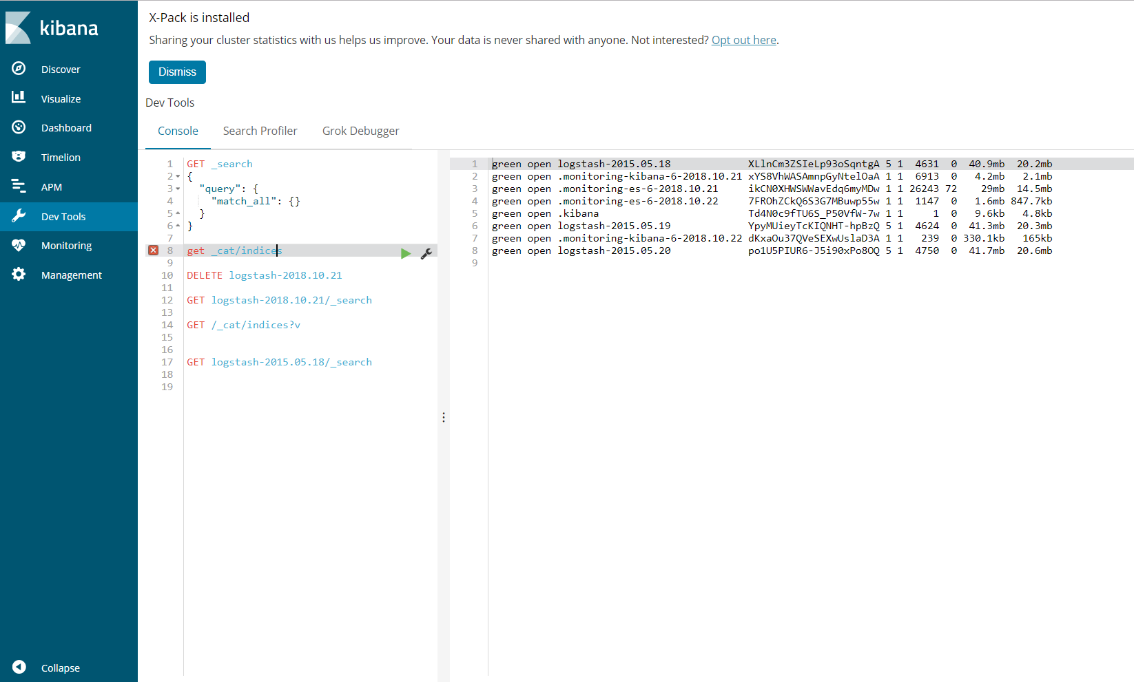Click the pane resize handle dots
Screen dimensions: 1134x682
click(444, 417)
